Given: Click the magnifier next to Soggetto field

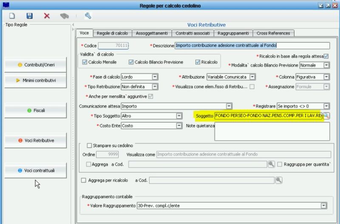Looking at the screenshot, I should [x=326, y=116].
